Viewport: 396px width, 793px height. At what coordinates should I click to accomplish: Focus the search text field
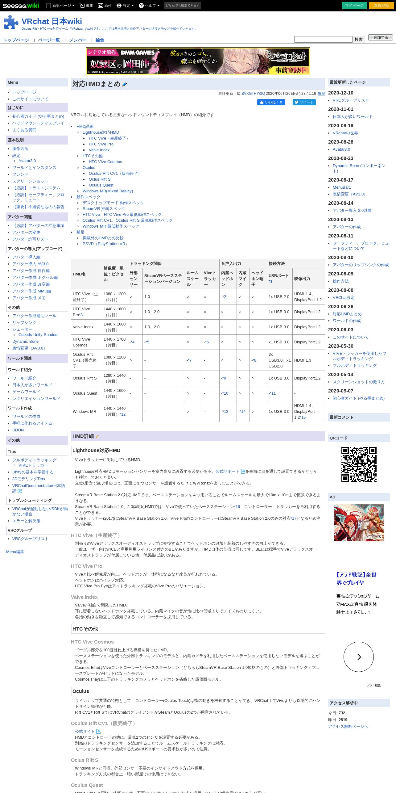pyautogui.click(x=323, y=39)
